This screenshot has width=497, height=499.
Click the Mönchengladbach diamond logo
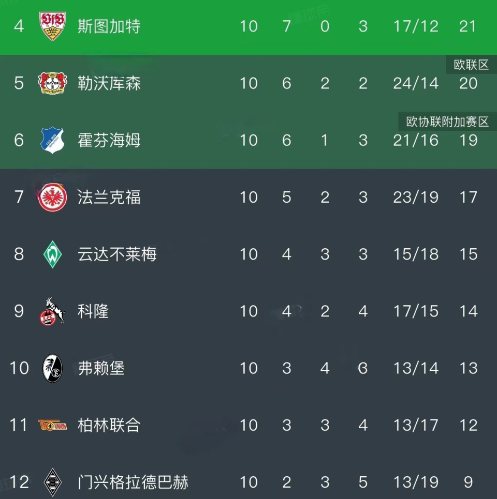pyautogui.click(x=52, y=482)
